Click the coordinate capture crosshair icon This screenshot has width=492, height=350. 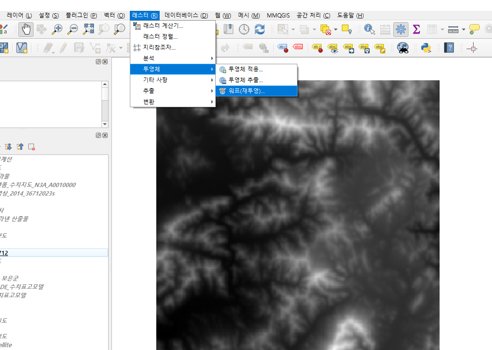472,48
